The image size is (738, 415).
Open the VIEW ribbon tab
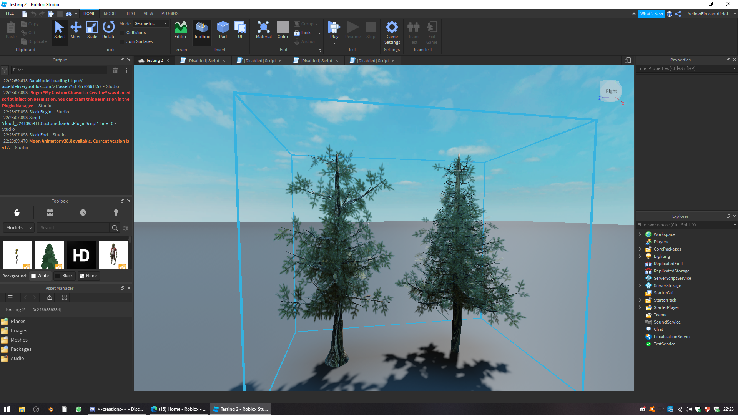coord(148,13)
